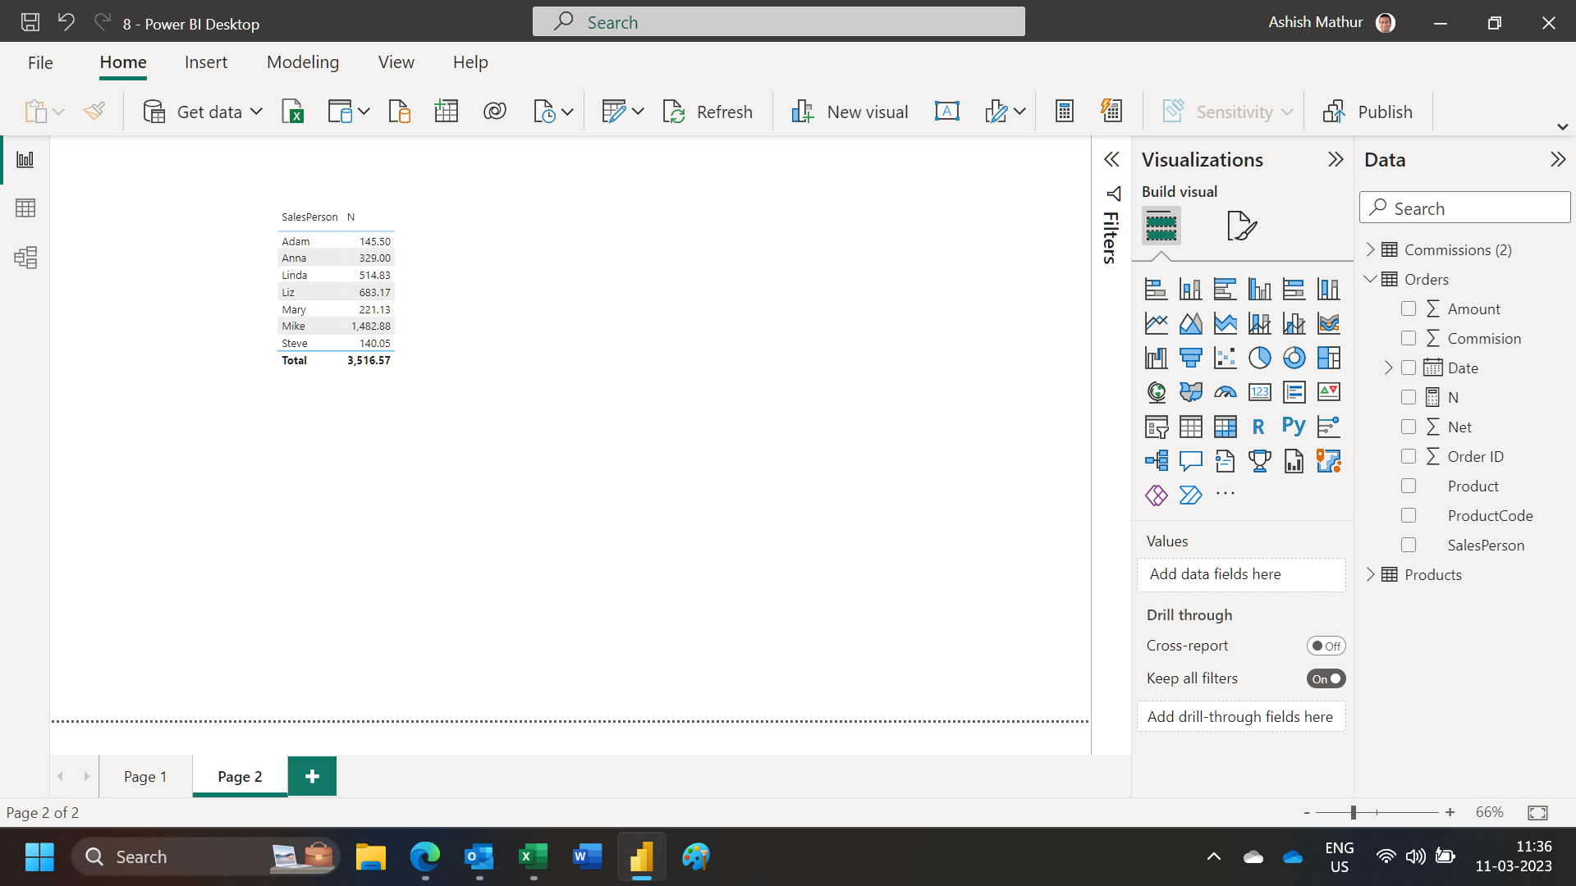Open Format visual pane icon
Viewport: 1576px width, 886px height.
[1241, 226]
